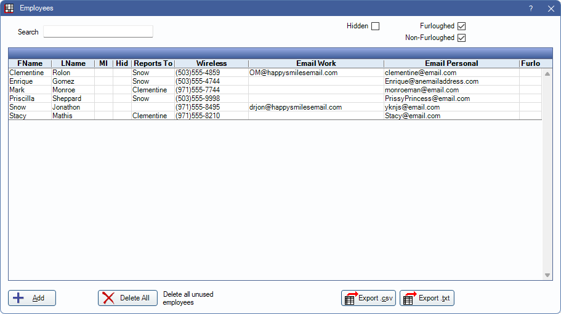Click the Add employee button

(x=32, y=298)
